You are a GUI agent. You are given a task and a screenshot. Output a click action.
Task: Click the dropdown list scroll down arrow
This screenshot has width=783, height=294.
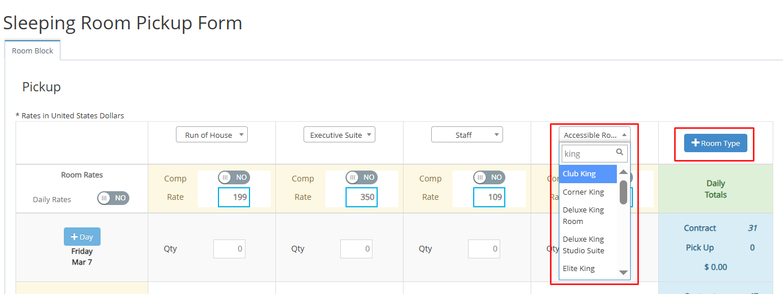point(623,273)
